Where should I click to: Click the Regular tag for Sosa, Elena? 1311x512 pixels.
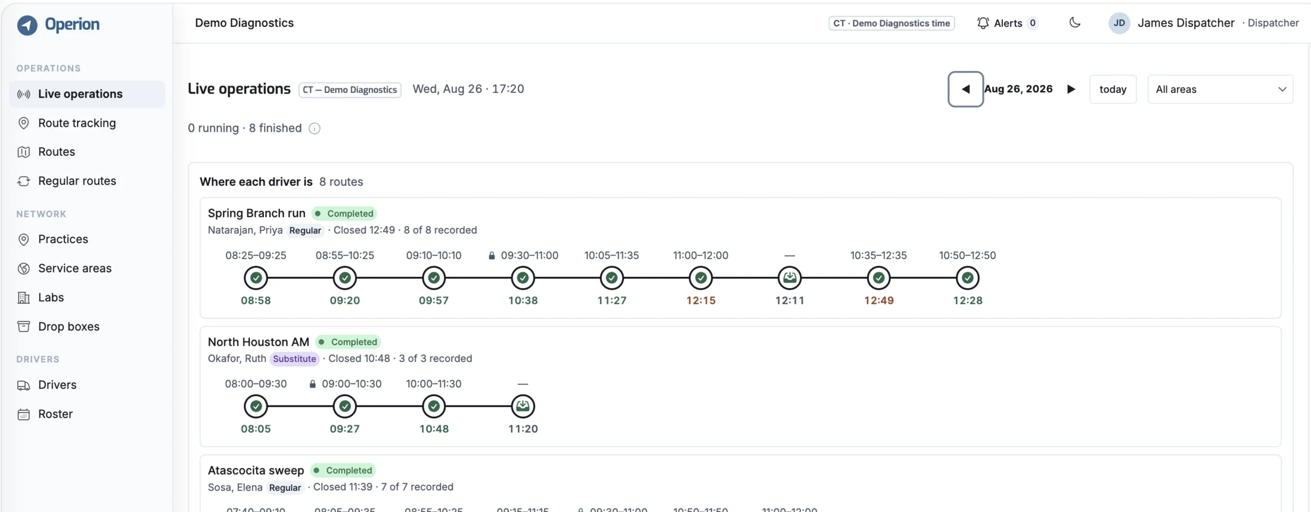point(285,488)
